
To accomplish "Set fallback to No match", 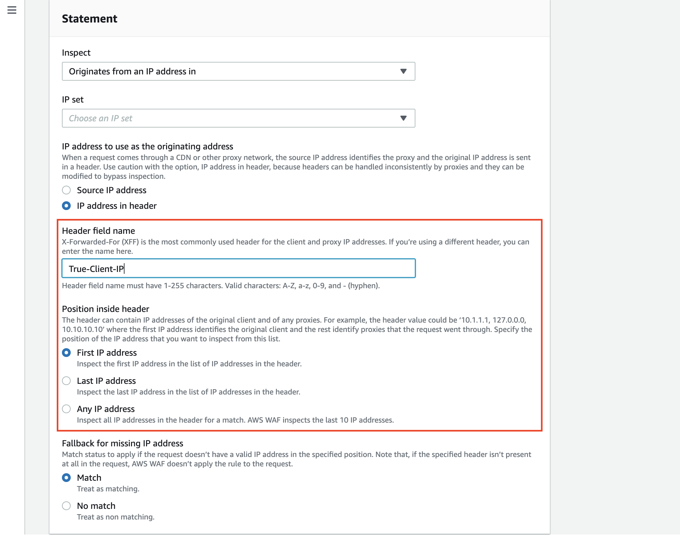I will click(x=66, y=505).
